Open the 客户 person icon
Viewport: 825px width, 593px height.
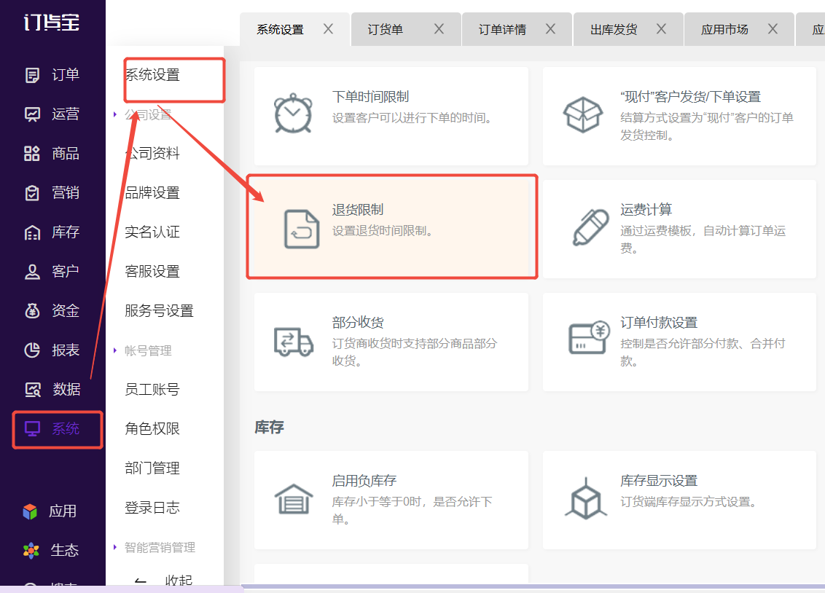coord(32,272)
